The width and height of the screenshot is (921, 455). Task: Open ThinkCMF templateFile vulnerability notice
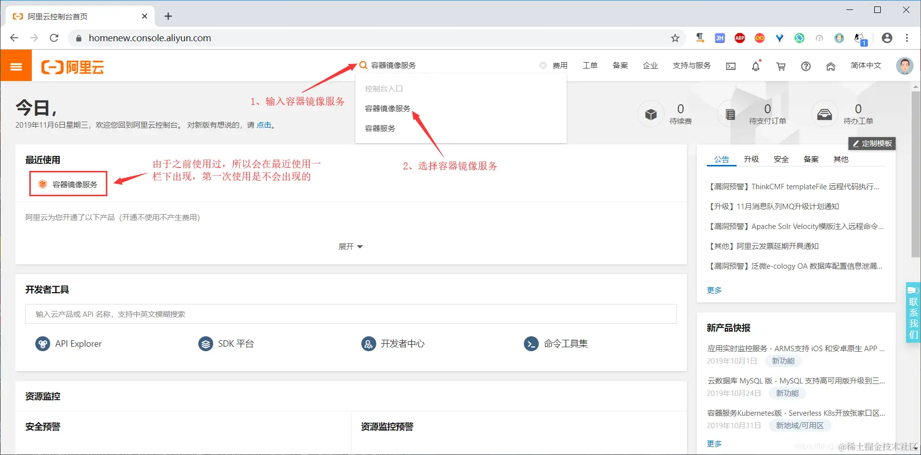coord(794,187)
